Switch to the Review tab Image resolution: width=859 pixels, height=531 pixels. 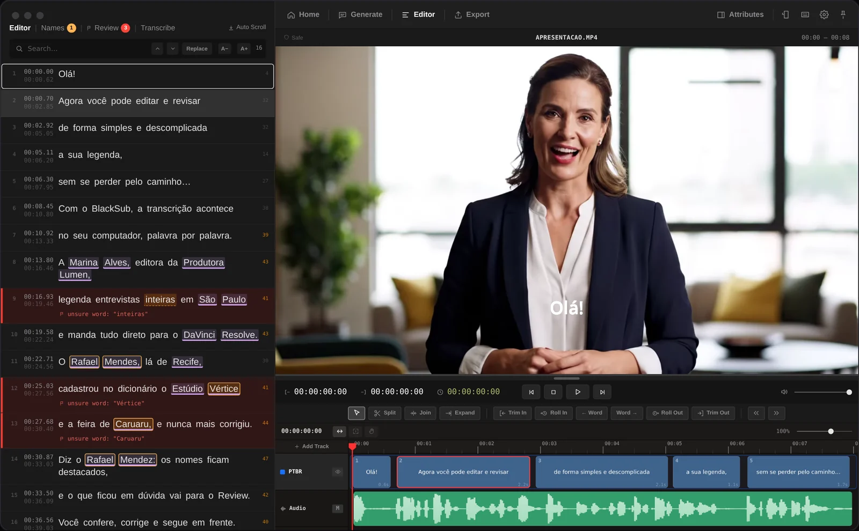pyautogui.click(x=108, y=28)
